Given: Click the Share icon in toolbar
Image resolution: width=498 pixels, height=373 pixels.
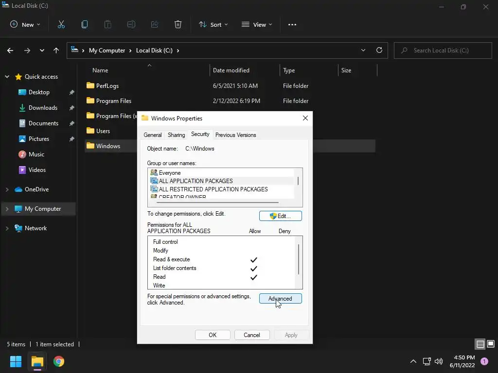Looking at the screenshot, I should (x=155, y=24).
